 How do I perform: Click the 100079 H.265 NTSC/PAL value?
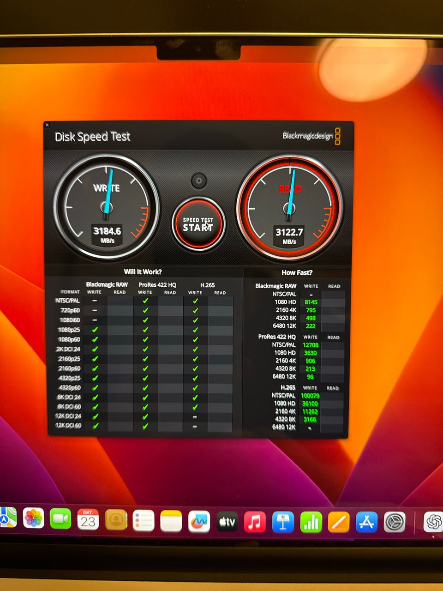[x=310, y=396]
